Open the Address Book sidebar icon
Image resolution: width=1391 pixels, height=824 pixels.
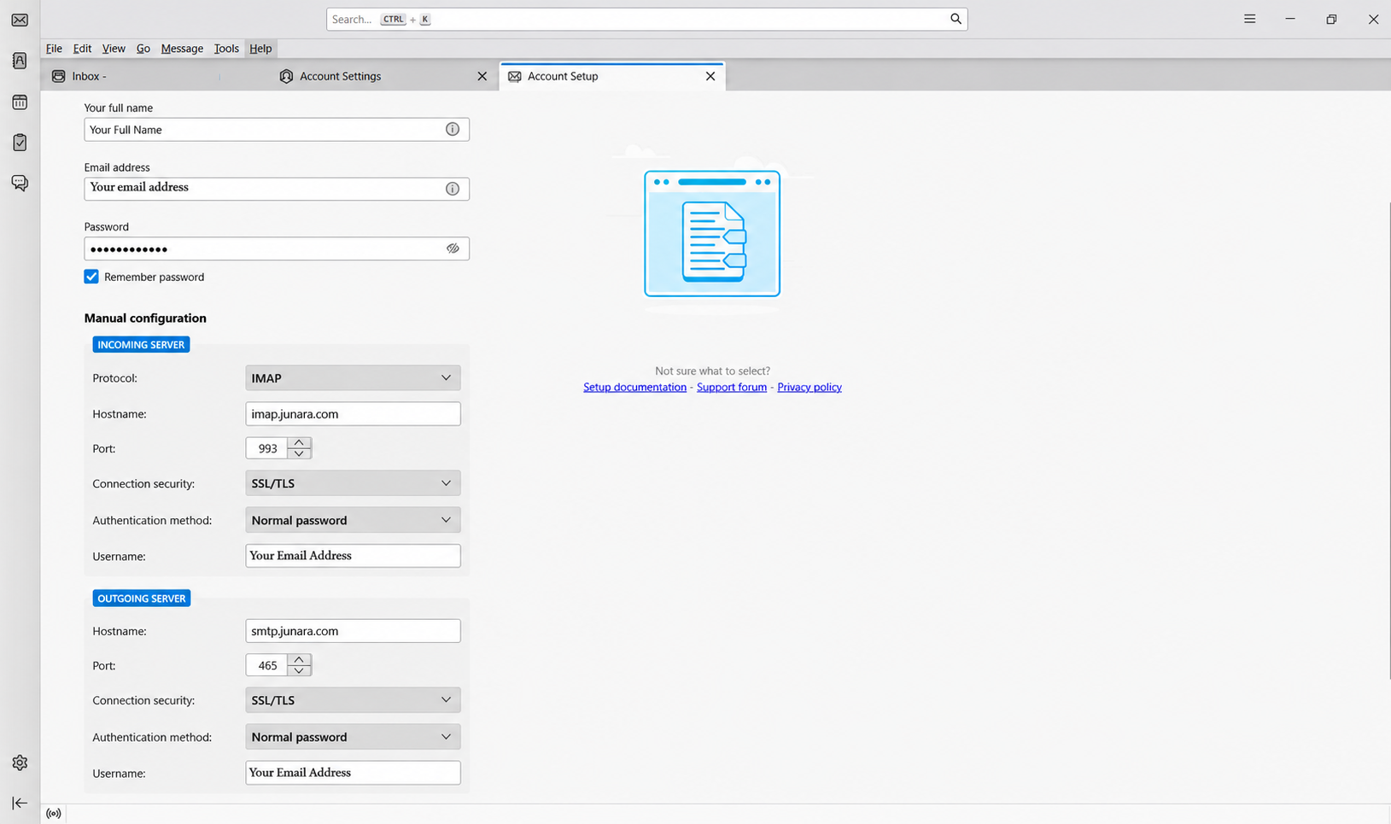click(x=20, y=61)
